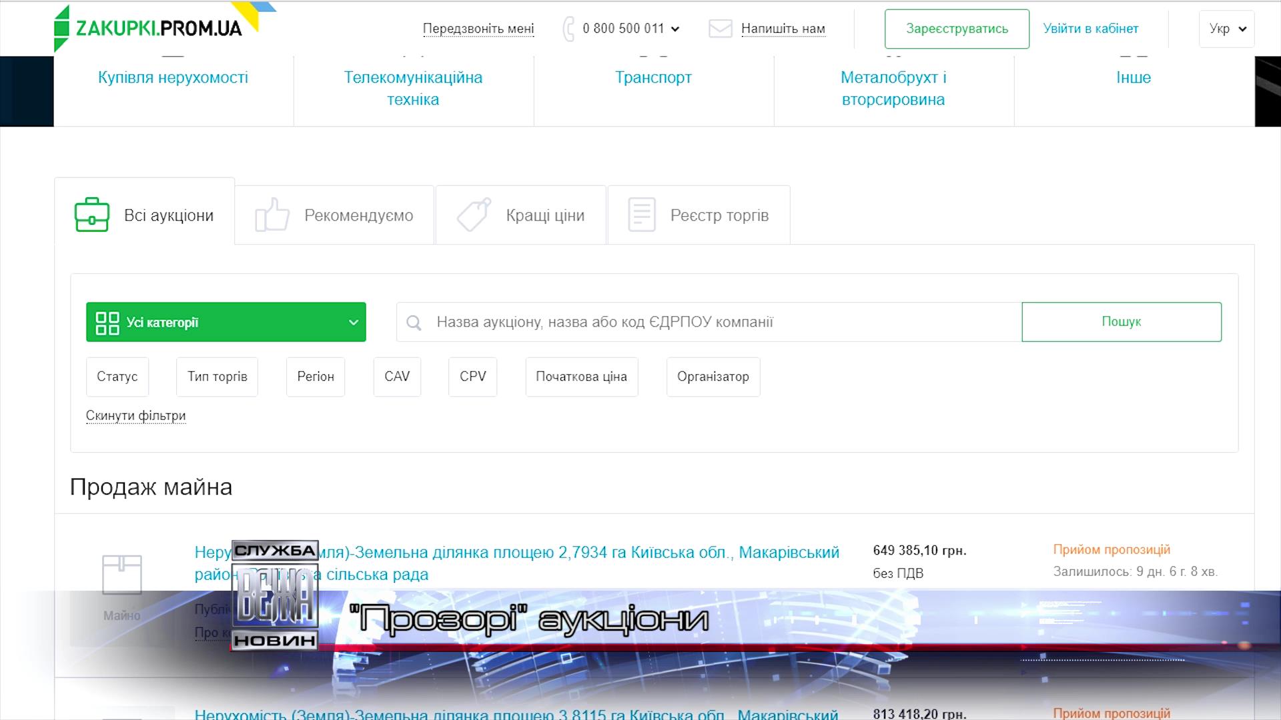Select the Купівля нерухомості category
Viewport: 1281px width, 720px height.
(x=173, y=77)
